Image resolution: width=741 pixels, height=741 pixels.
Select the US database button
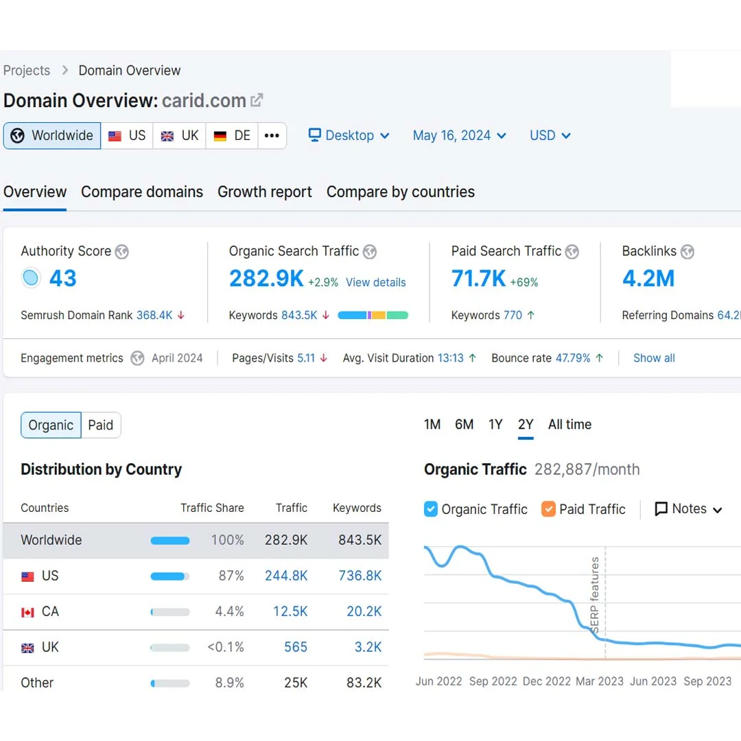(x=127, y=136)
